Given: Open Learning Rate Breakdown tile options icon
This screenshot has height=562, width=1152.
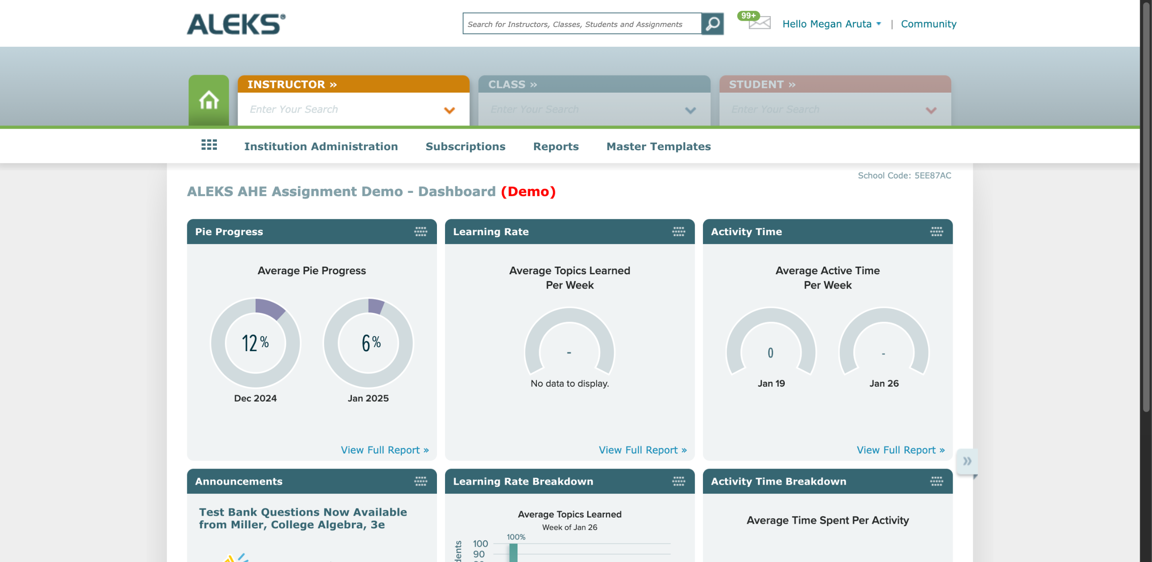Looking at the screenshot, I should (678, 481).
